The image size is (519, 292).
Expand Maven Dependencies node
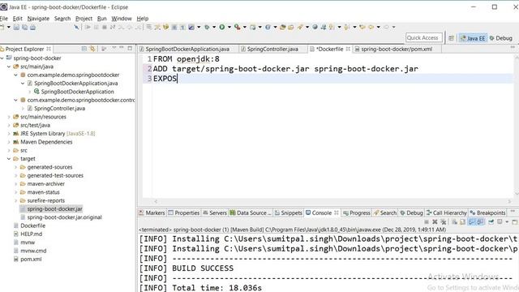9,142
